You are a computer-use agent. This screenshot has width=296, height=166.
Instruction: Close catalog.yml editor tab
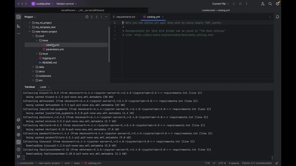point(163,17)
